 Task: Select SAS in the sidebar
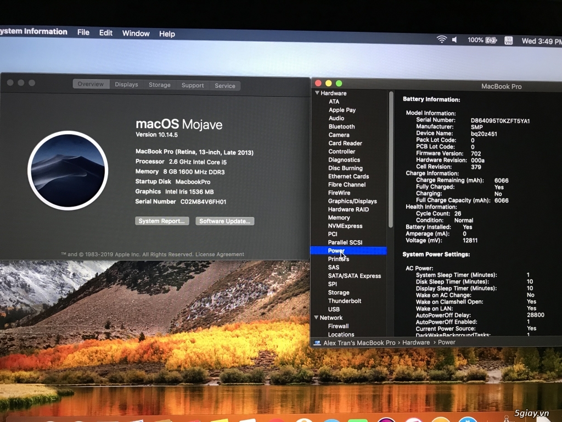point(333,268)
